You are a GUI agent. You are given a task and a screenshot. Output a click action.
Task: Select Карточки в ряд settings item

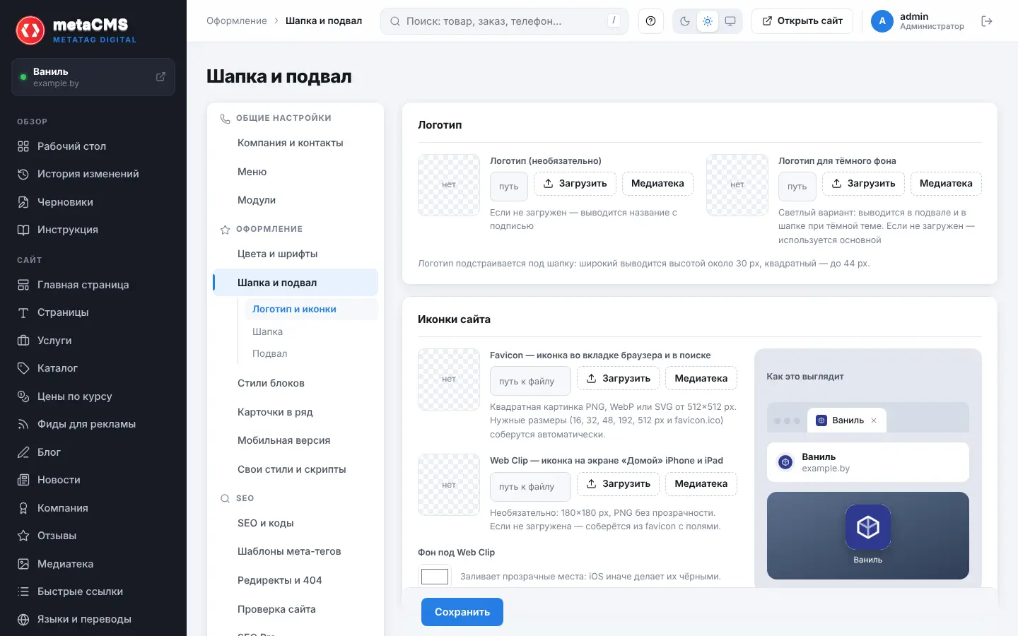point(296,412)
